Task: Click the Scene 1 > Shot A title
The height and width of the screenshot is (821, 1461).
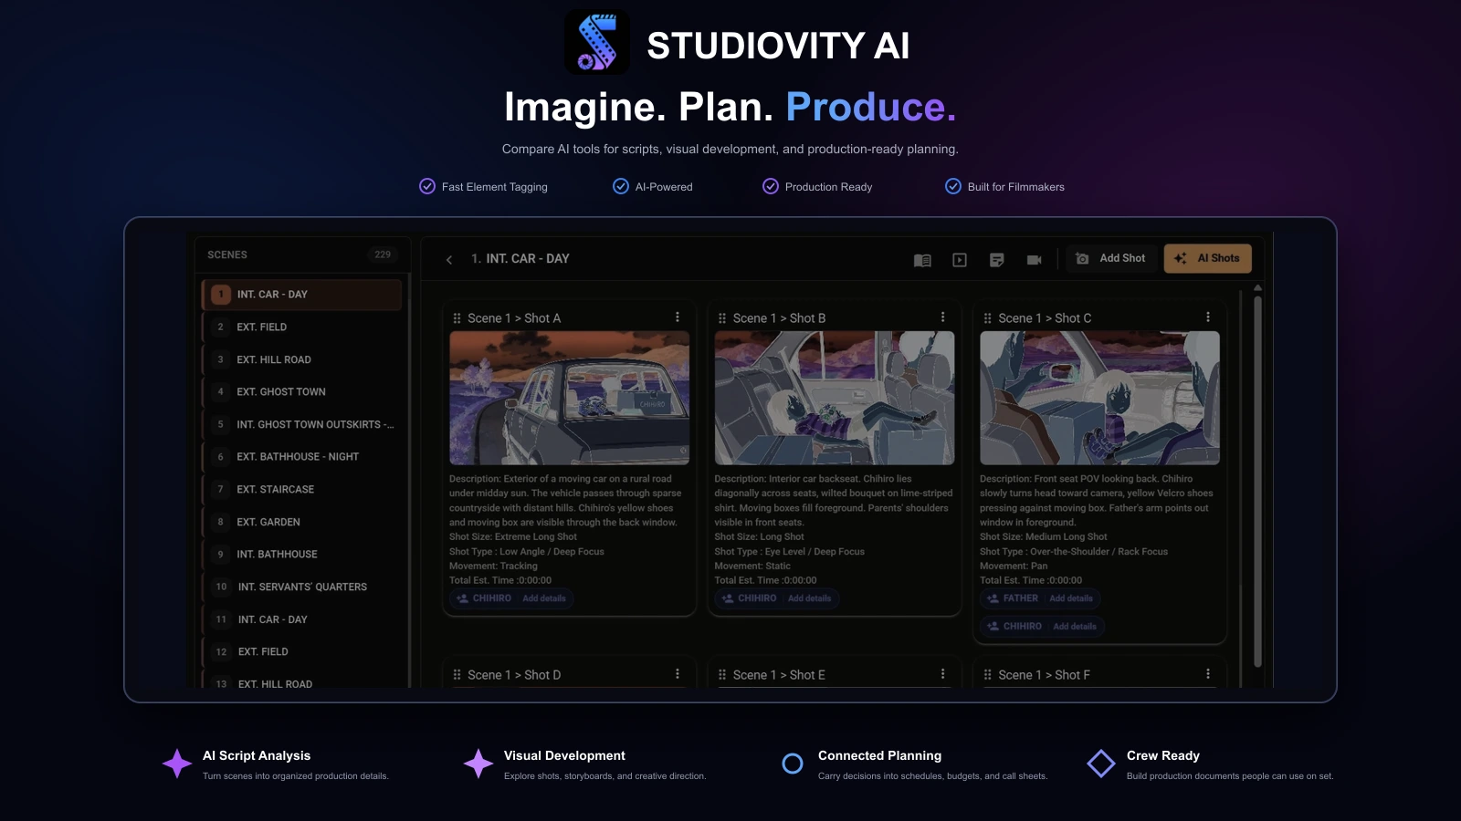Action: pos(514,318)
